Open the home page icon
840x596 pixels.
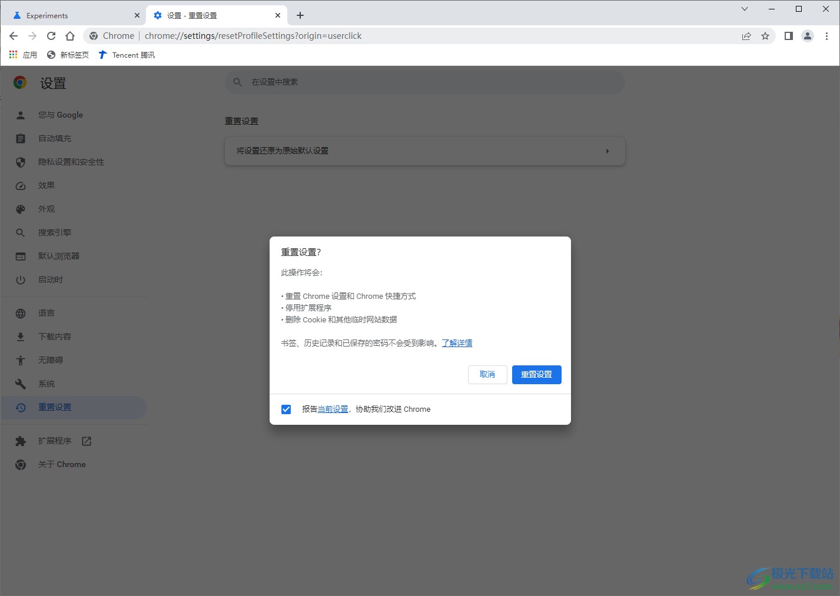pos(70,36)
